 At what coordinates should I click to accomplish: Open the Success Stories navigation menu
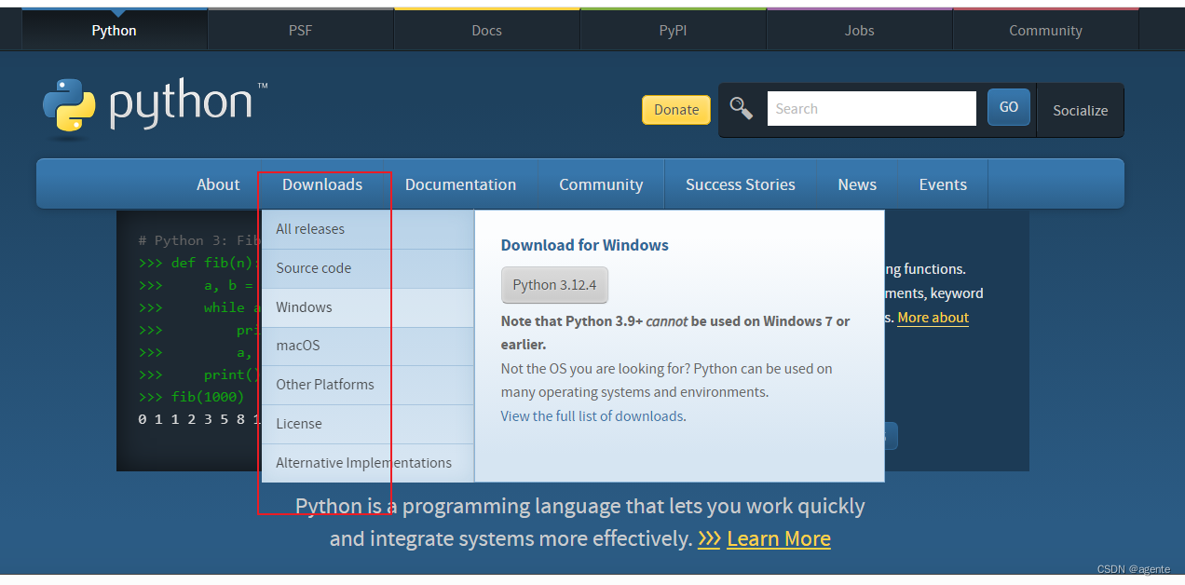[741, 184]
